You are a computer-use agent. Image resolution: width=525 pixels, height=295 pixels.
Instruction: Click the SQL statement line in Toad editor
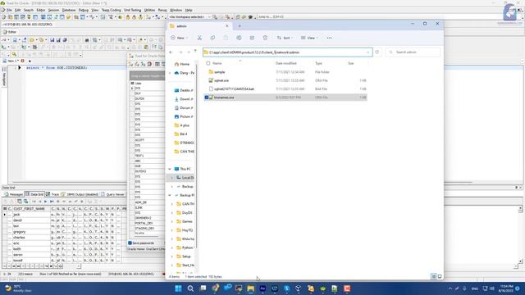[x=57, y=67]
